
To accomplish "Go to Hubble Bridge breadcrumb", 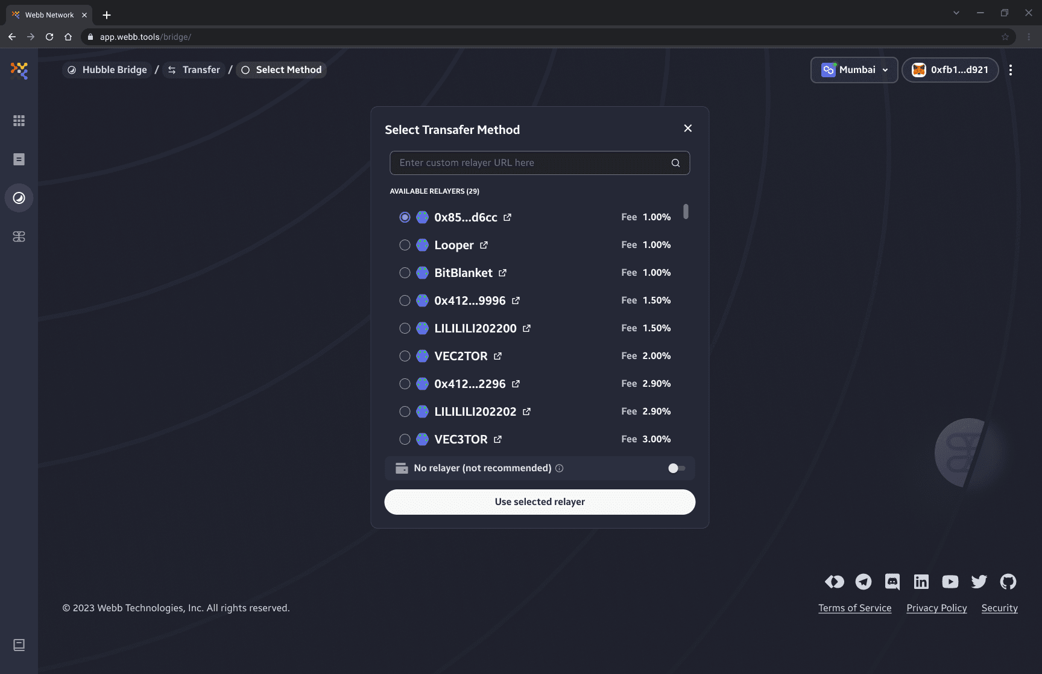I will (x=107, y=70).
